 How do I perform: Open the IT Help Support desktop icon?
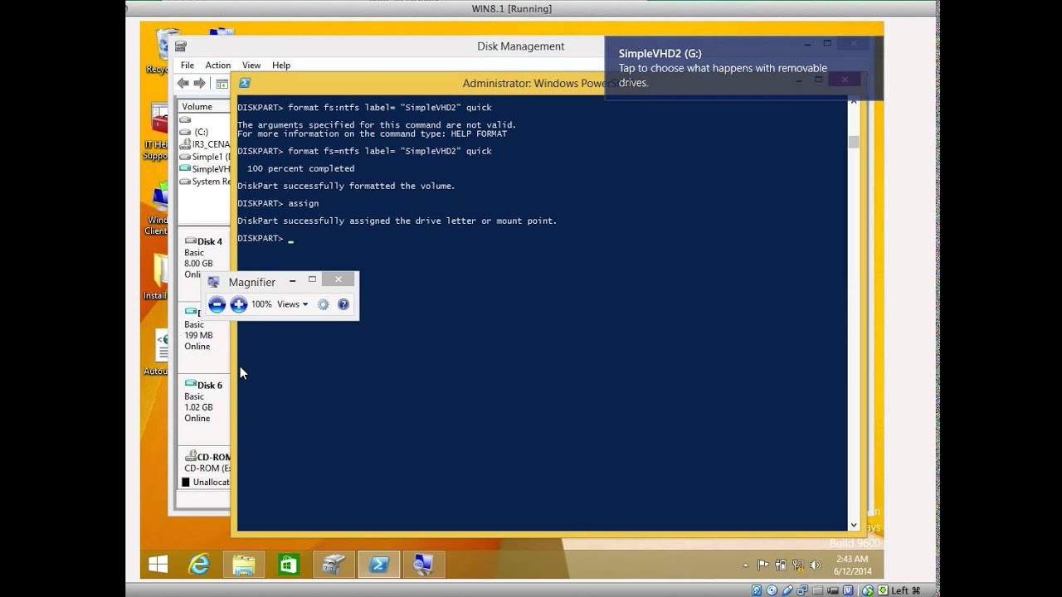[x=158, y=131]
